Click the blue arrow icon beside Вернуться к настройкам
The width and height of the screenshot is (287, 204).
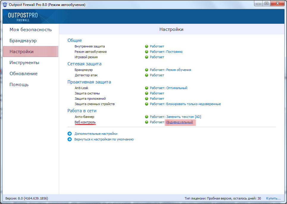70,139
